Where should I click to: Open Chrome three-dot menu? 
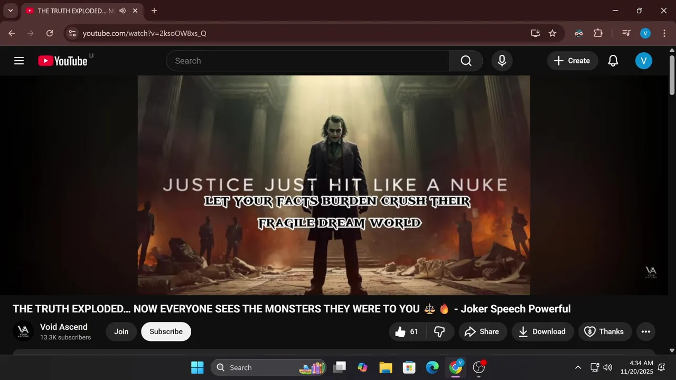tap(664, 33)
